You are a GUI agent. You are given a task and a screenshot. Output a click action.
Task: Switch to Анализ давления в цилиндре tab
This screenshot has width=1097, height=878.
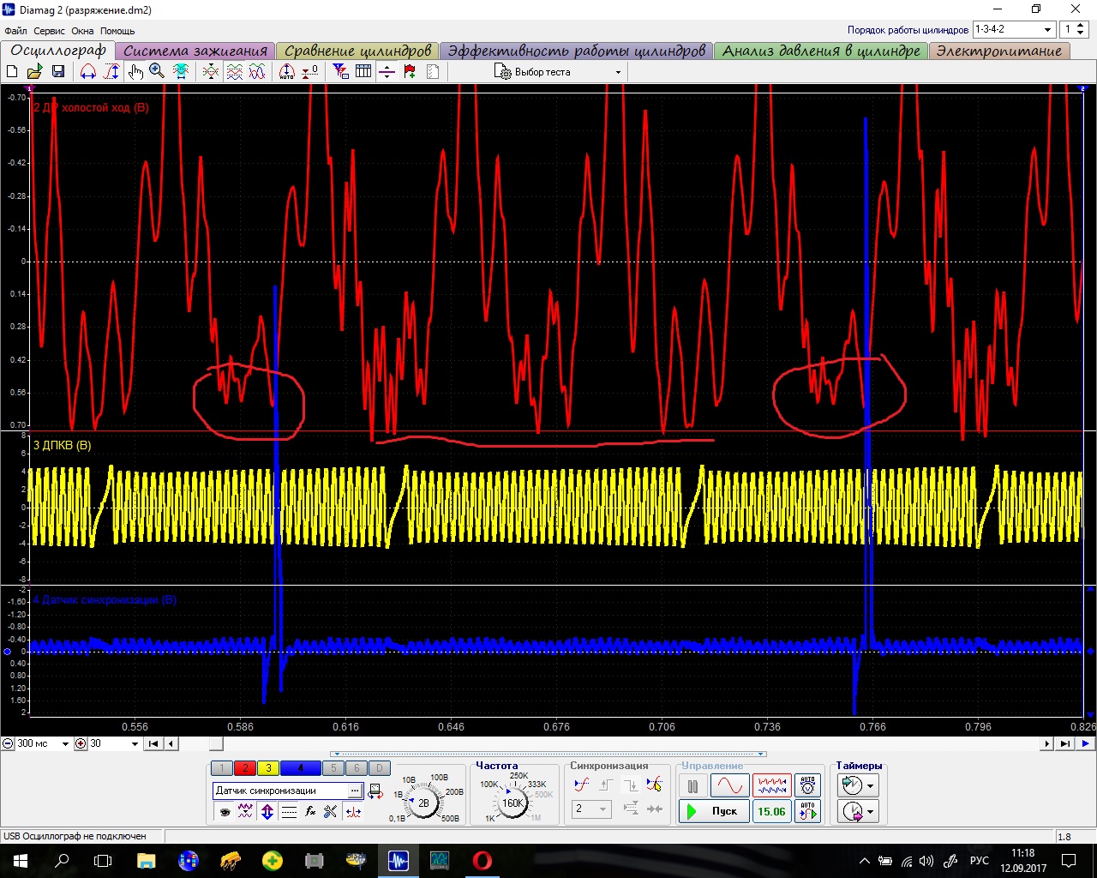(821, 51)
